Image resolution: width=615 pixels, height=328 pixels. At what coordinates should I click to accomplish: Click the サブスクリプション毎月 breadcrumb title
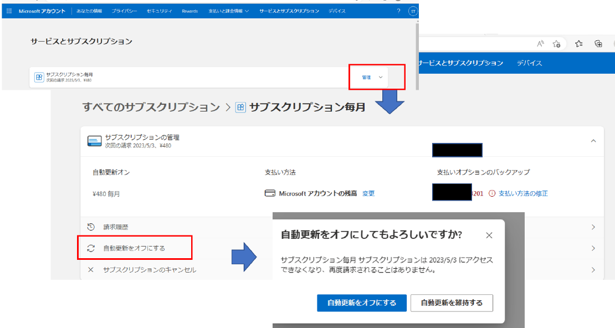307,107
